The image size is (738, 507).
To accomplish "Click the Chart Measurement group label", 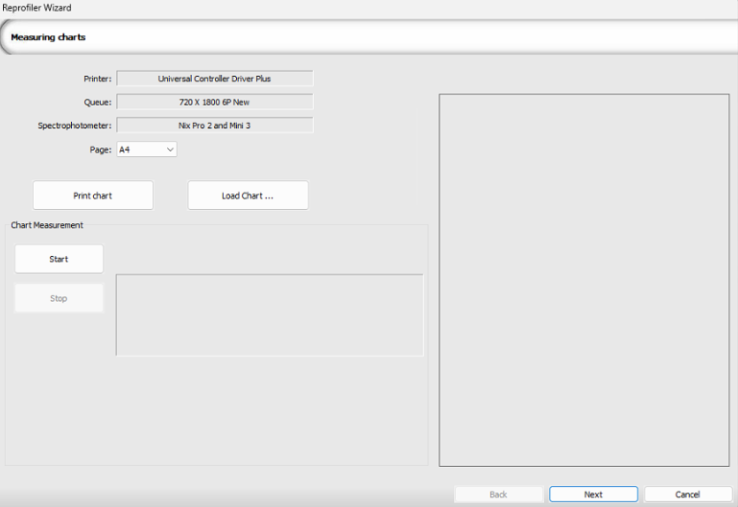I will (x=47, y=225).
